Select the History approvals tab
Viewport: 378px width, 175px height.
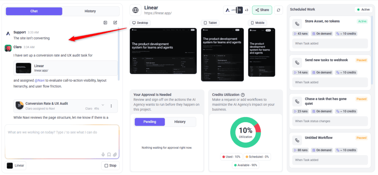(x=180, y=122)
